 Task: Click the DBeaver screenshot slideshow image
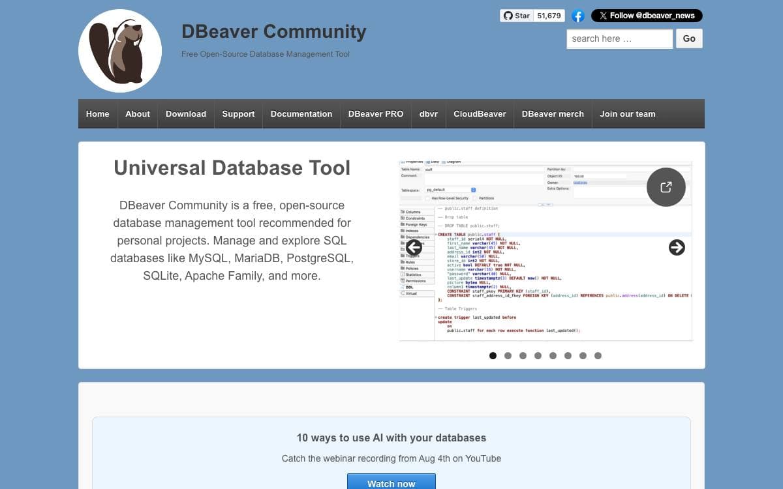(x=545, y=251)
